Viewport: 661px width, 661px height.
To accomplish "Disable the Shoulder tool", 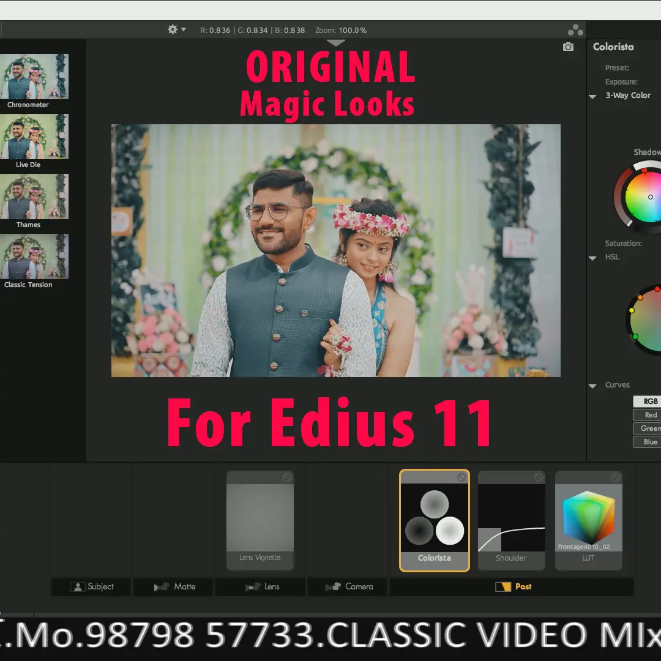I will click(x=539, y=477).
